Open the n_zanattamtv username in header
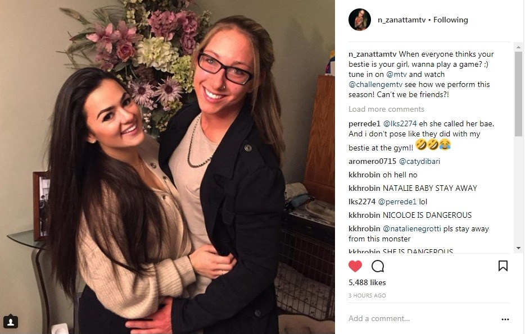The width and height of the screenshot is (525, 334). 401,20
